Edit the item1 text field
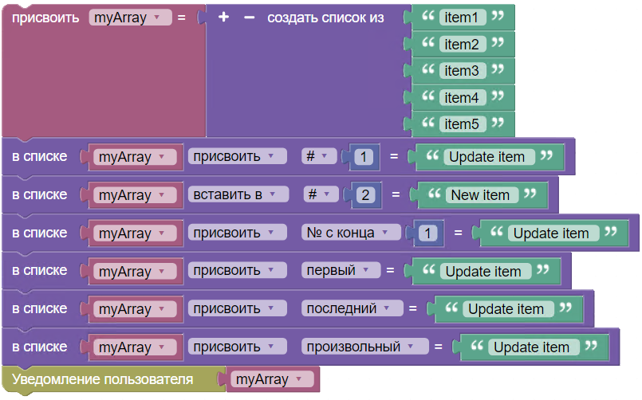Screen dimensions: 642x400 pyautogui.click(x=462, y=18)
